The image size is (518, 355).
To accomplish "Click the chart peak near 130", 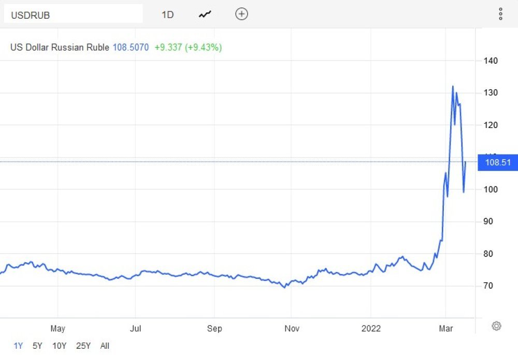I will 453,87.
